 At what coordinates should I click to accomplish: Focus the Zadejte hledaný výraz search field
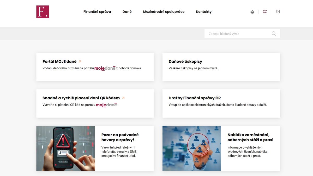pyautogui.click(x=237, y=34)
